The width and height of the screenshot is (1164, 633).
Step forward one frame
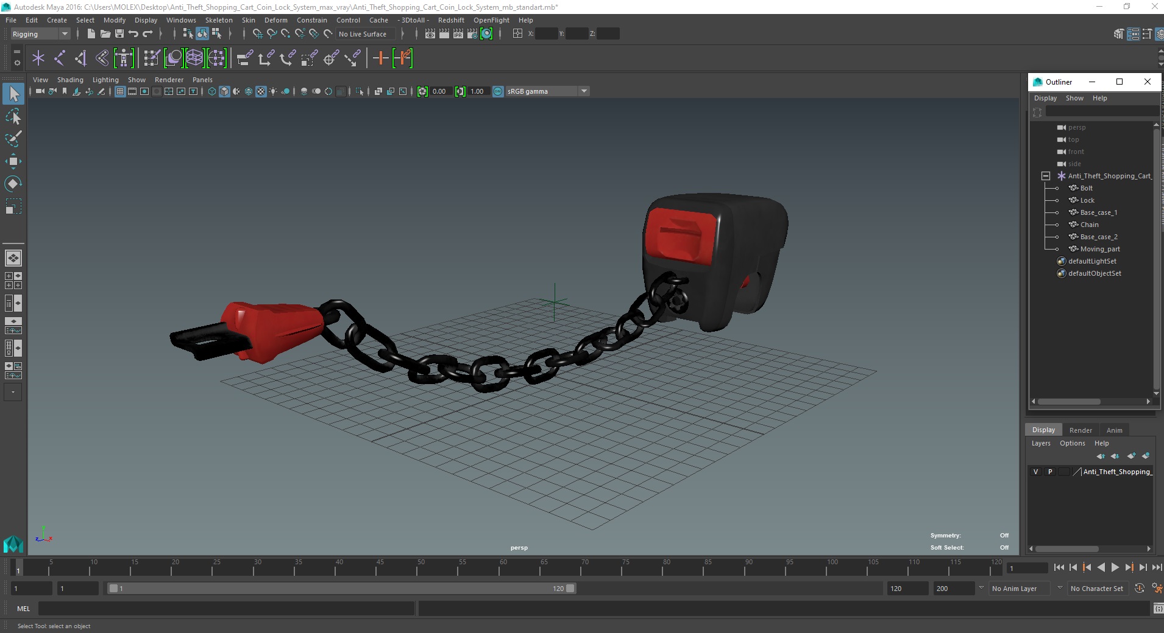point(1143,567)
